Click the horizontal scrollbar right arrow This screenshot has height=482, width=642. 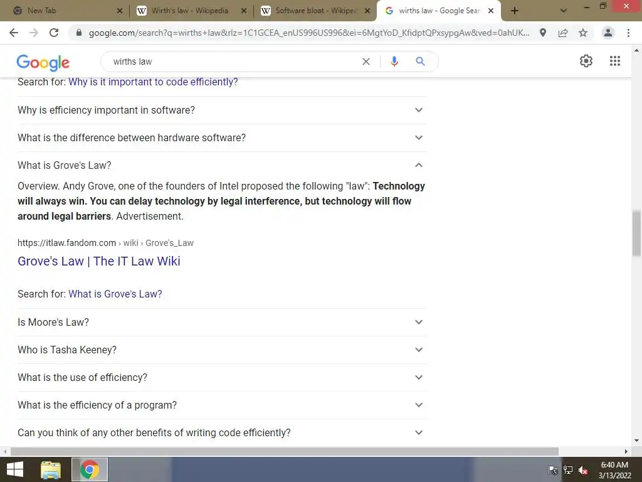pyautogui.click(x=626, y=451)
